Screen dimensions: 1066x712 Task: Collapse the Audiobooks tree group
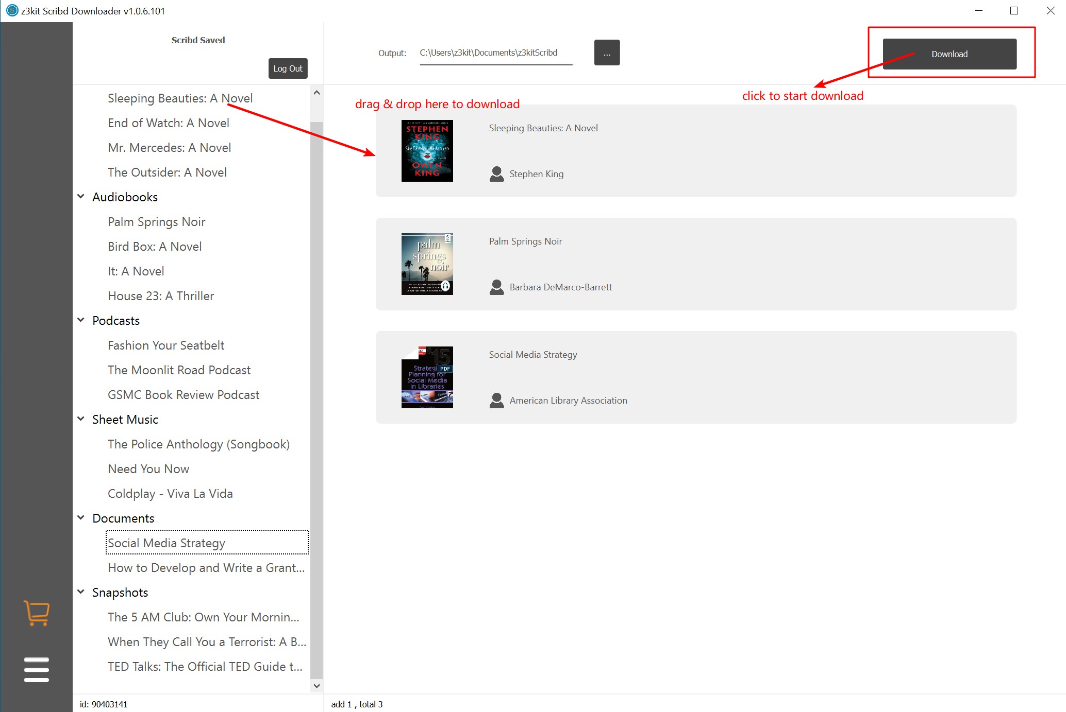81,197
